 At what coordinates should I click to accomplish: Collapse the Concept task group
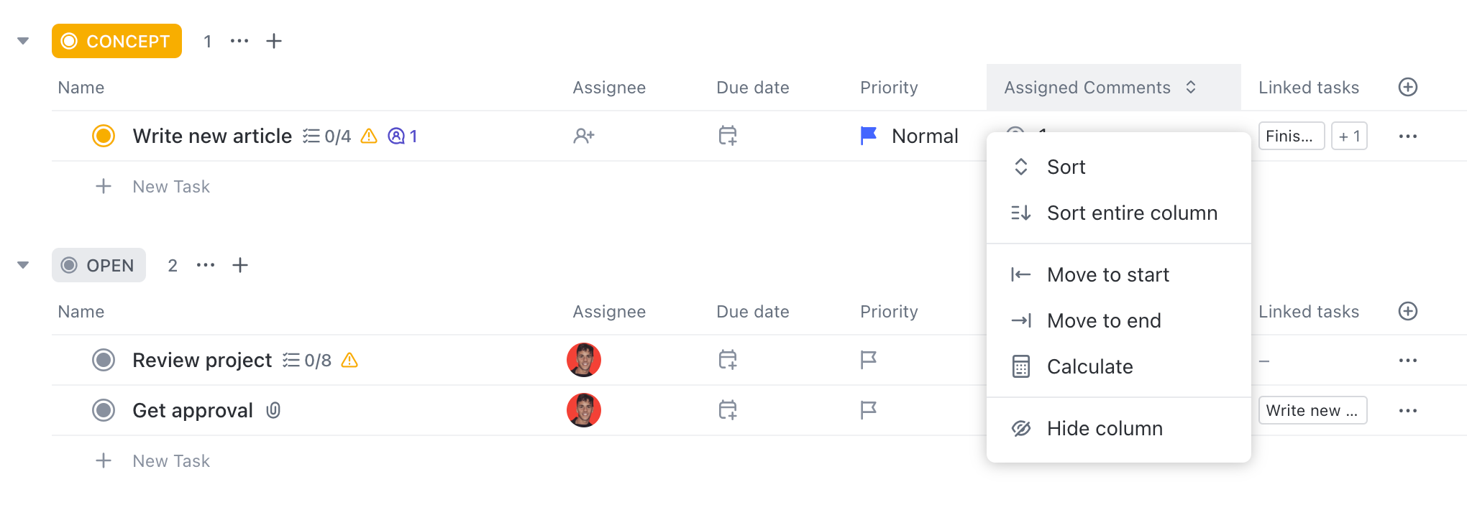coord(23,42)
